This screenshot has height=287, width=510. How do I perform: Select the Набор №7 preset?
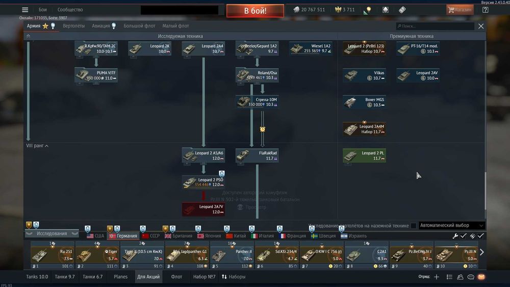click(205, 277)
